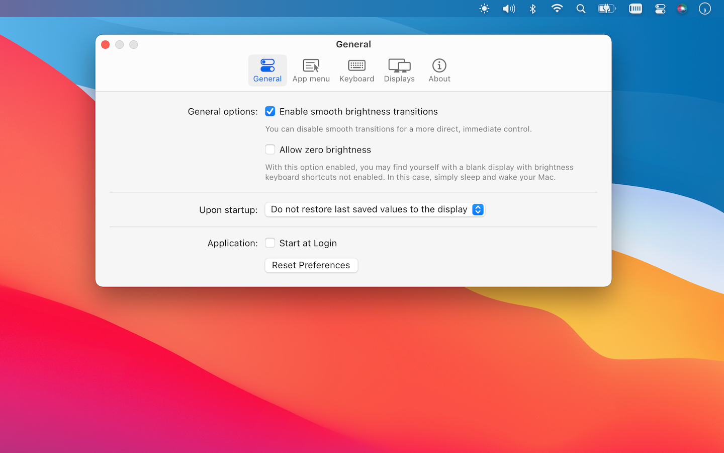Click the volume speaker icon in menu bar
724x453 pixels.
[509, 9]
